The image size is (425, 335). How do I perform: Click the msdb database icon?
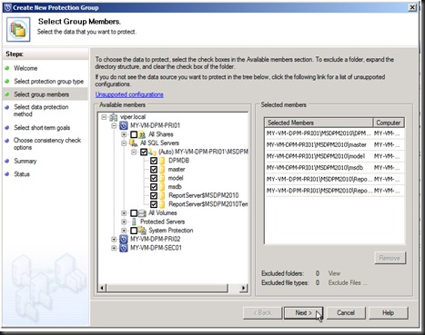coord(163,187)
